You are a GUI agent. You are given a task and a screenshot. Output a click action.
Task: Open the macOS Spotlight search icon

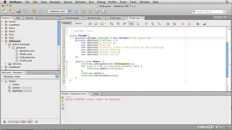[x=227, y=2]
